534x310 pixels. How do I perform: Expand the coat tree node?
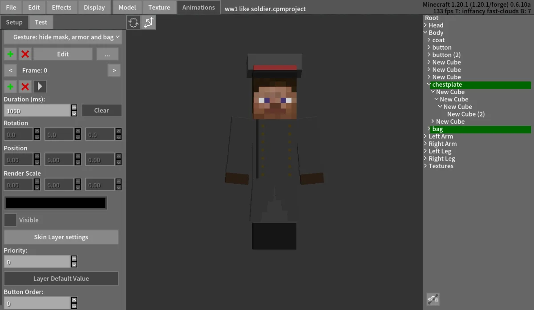tap(429, 40)
